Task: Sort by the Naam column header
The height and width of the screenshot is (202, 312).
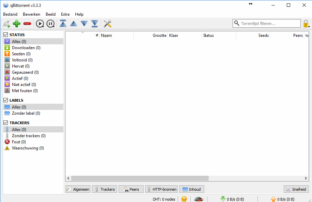Action: click(x=116, y=35)
